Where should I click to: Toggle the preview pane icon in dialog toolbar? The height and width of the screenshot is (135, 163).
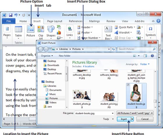coord(145,56)
